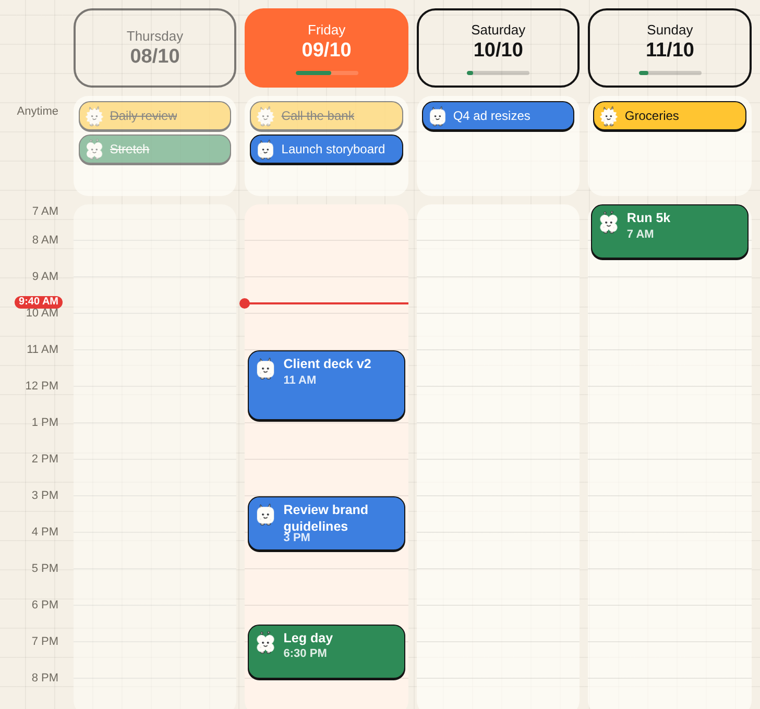The height and width of the screenshot is (709, 760).
Task: Open the Groceries task
Action: tap(670, 116)
